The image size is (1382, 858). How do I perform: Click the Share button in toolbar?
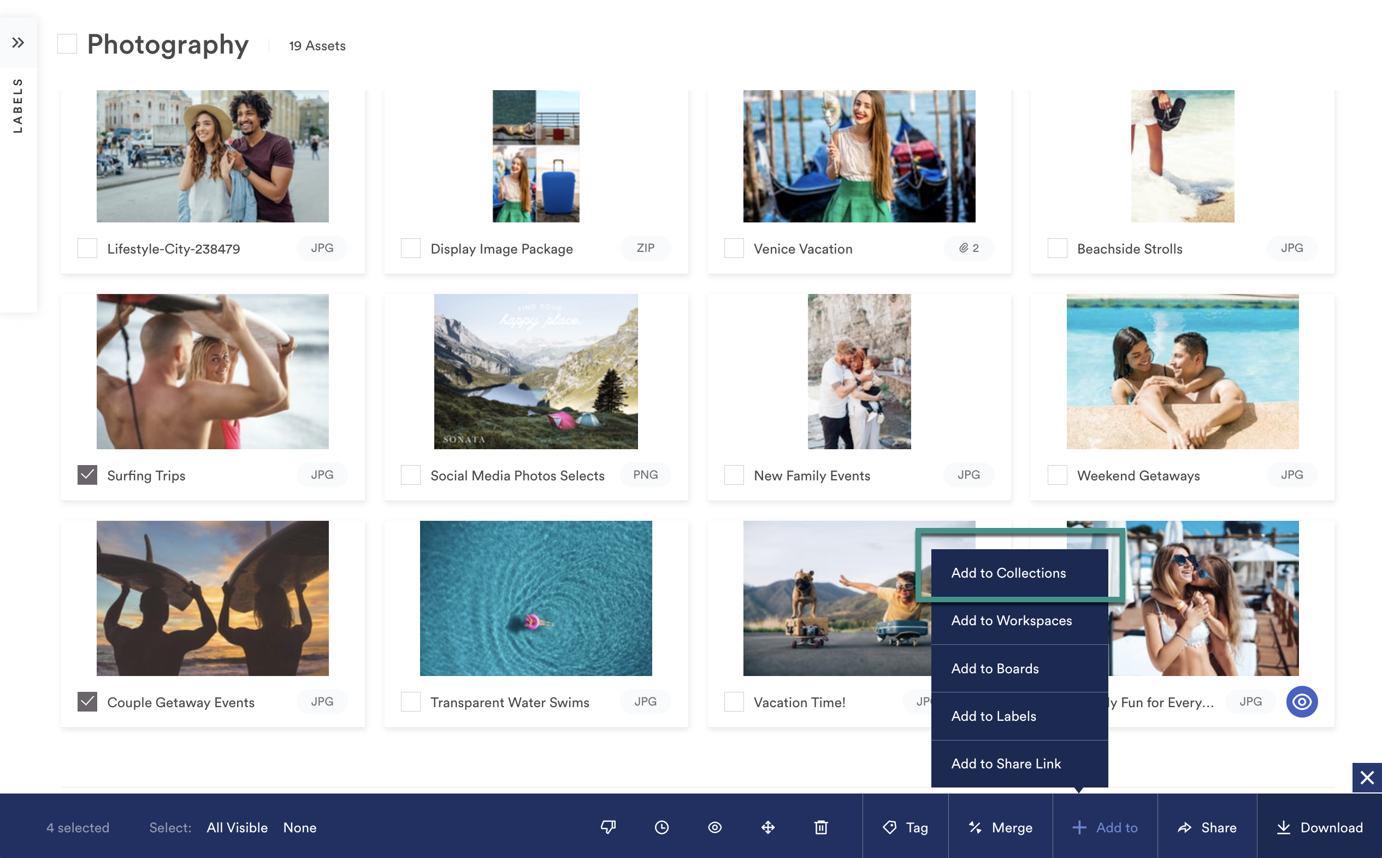point(1207,827)
